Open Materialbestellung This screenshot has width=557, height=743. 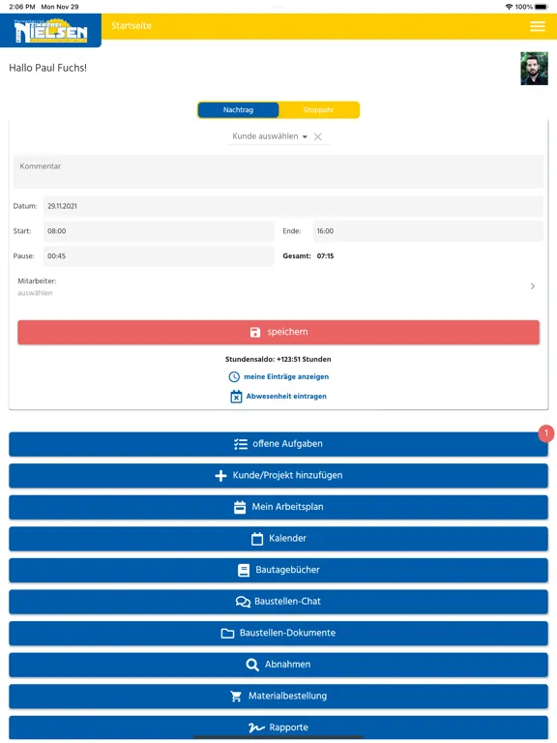point(278,697)
